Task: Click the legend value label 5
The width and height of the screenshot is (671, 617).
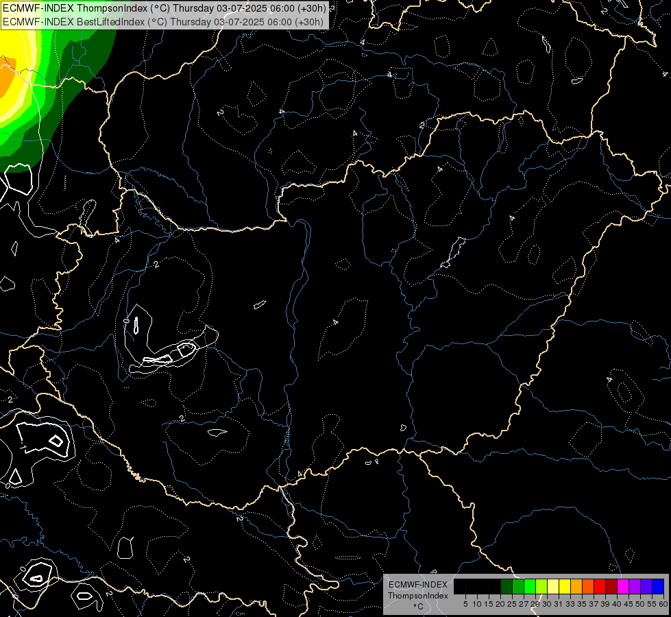Action: [x=465, y=604]
